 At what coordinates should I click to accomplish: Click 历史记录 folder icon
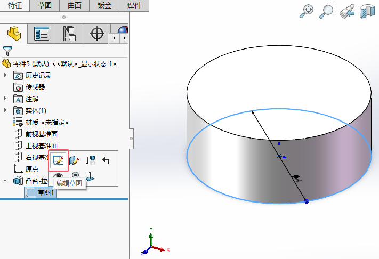click(x=18, y=76)
